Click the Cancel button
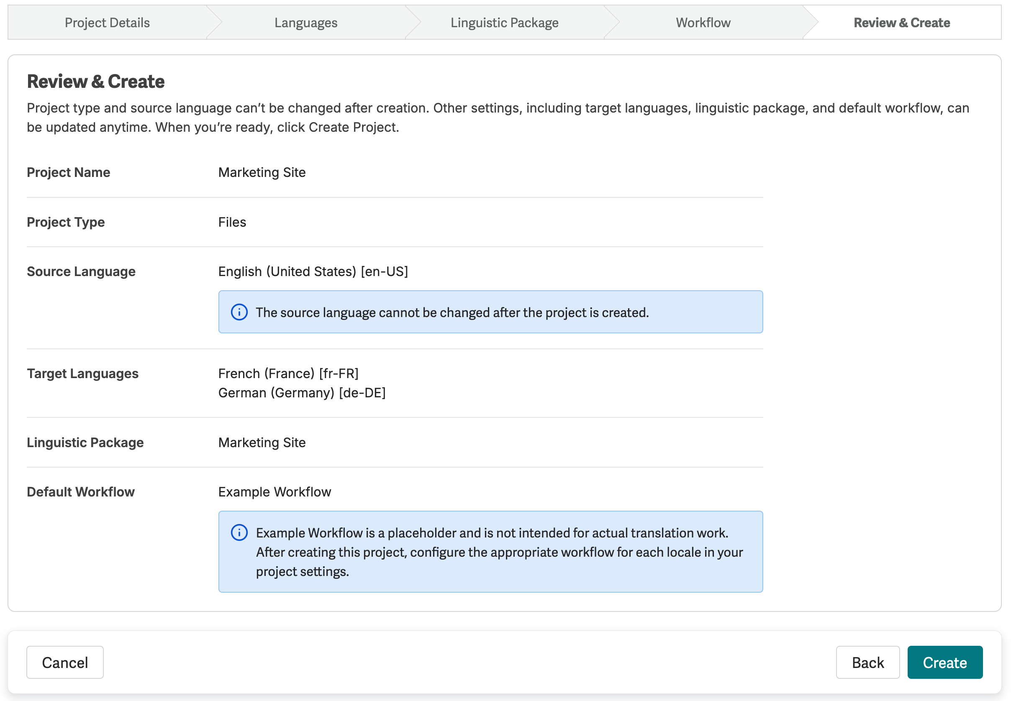The width and height of the screenshot is (1011, 701). [x=65, y=663]
